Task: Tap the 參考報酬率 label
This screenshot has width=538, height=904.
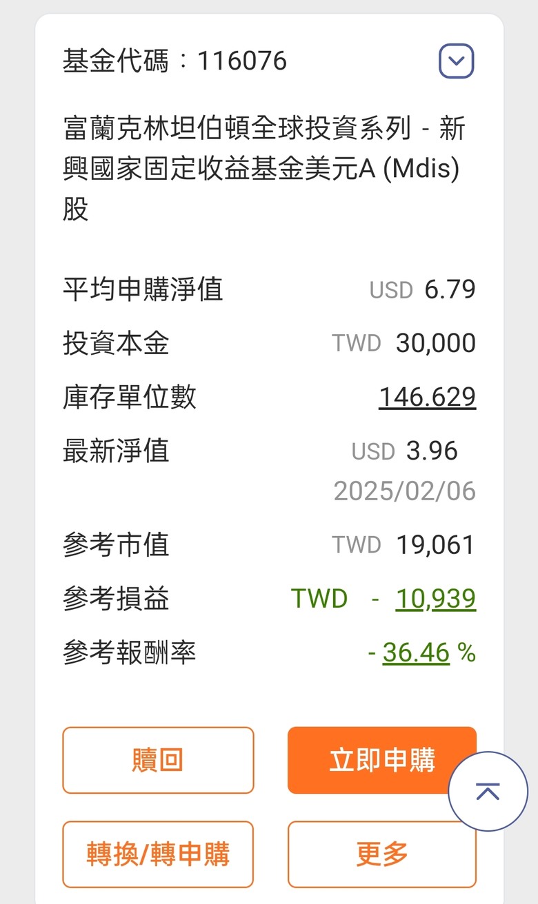Action: tap(130, 652)
